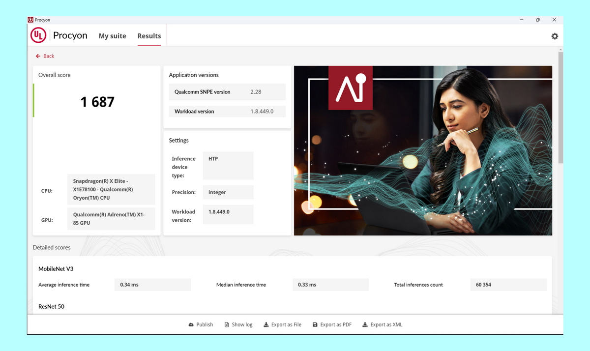Open the Results tab
This screenshot has width=590, height=351.
coord(149,36)
